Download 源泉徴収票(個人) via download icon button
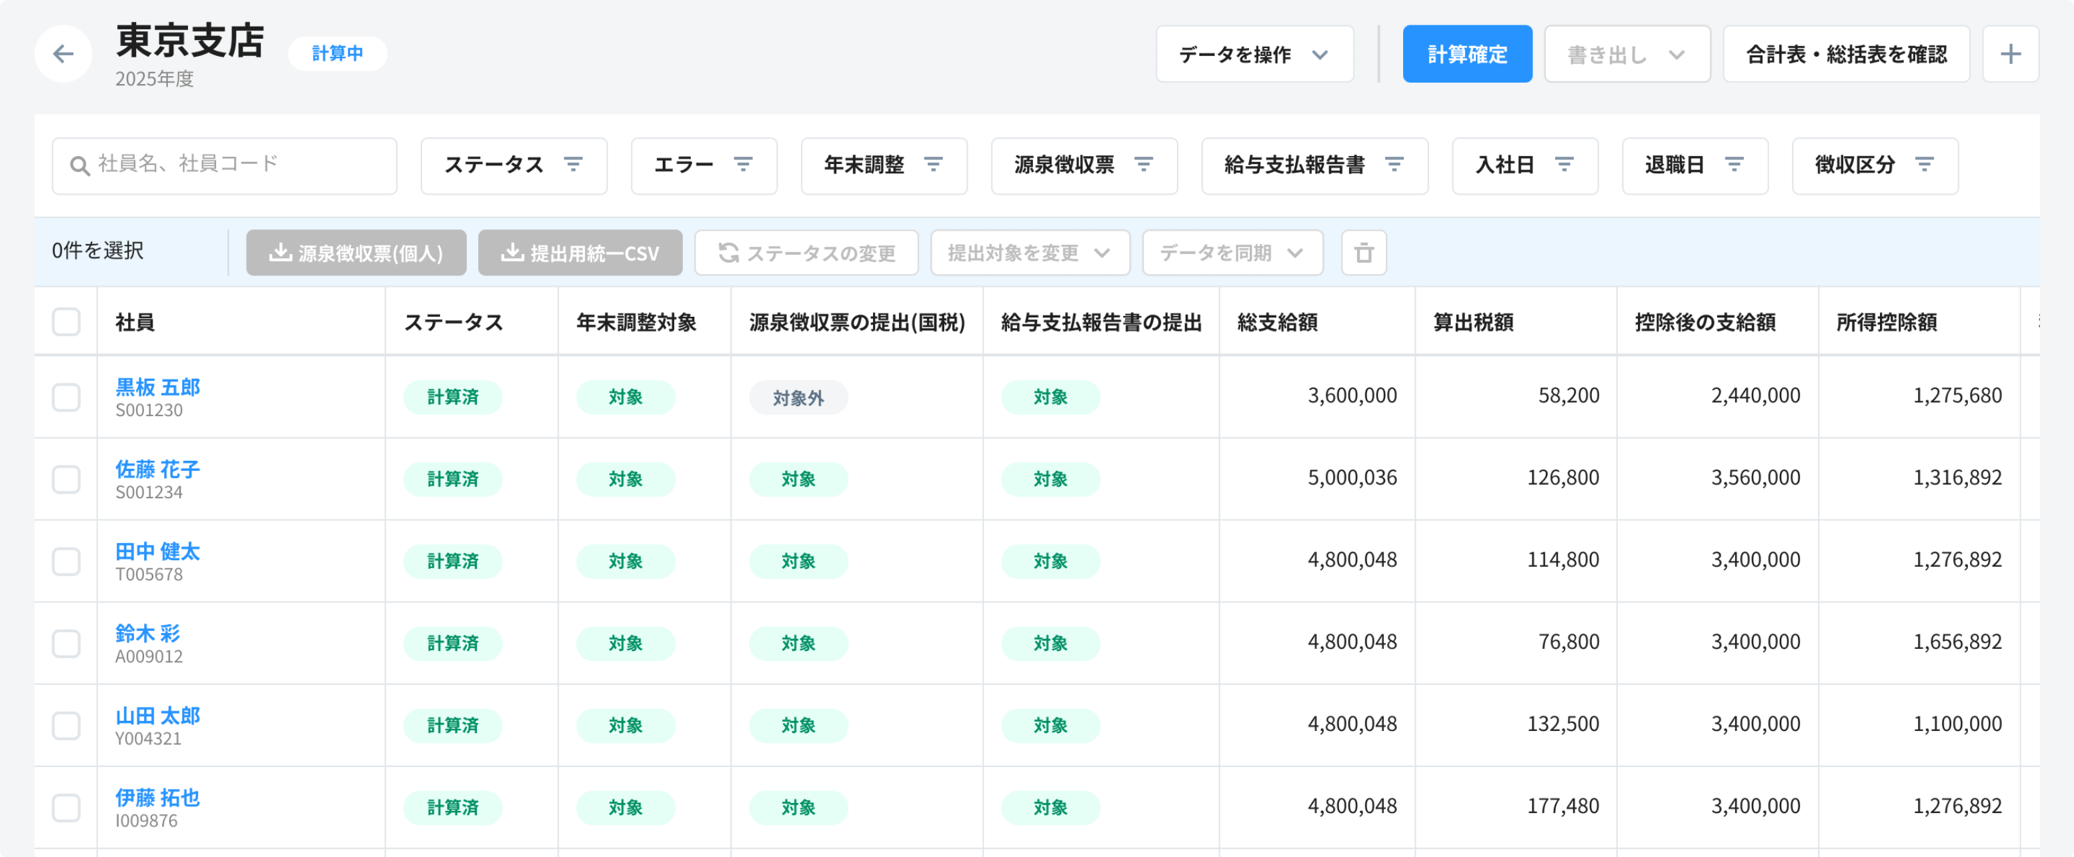The image size is (2074, 857). 356,253
